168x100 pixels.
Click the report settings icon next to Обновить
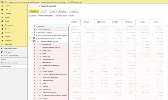pos(42,11)
